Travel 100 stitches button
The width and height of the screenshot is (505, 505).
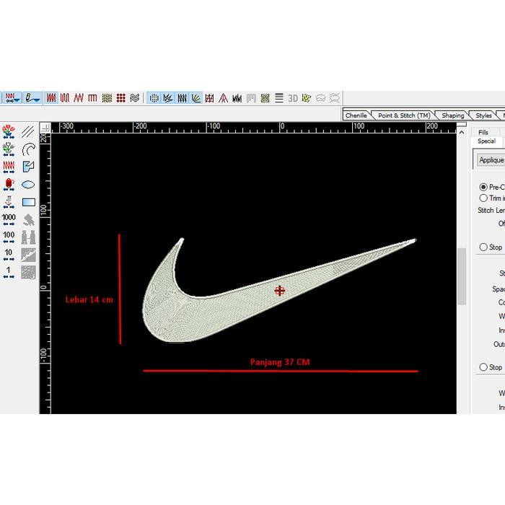(9, 237)
